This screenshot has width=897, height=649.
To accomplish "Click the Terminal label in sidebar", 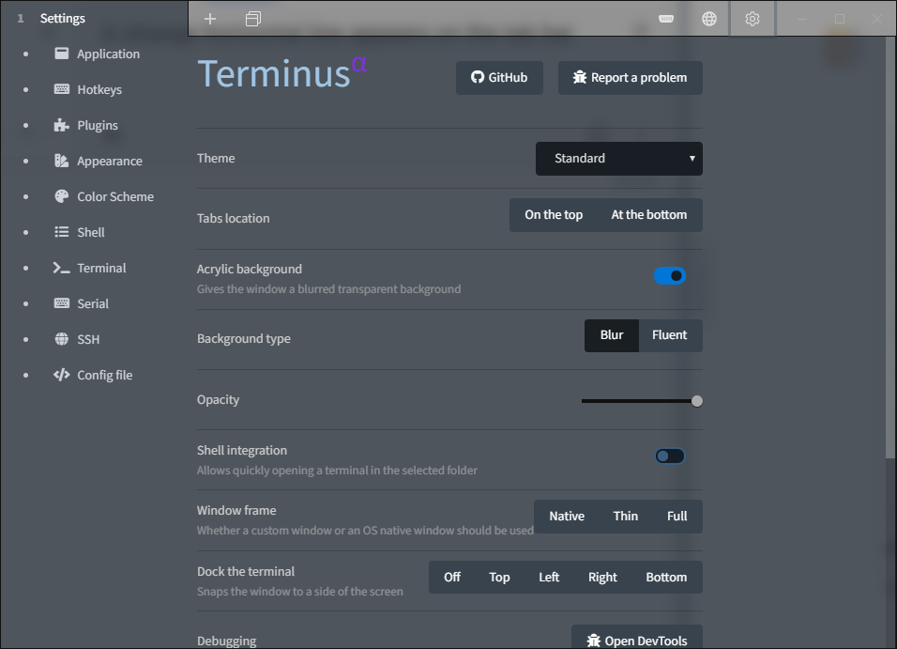I will click(x=101, y=268).
